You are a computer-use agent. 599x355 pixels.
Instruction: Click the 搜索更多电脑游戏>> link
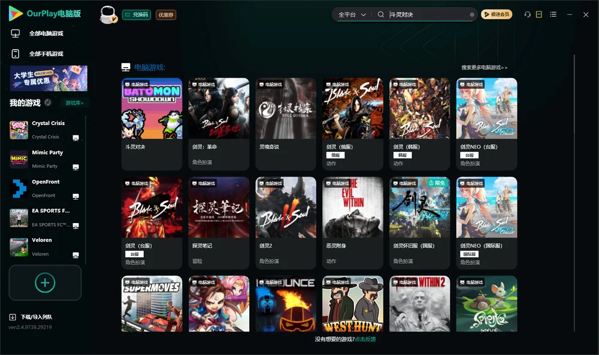click(x=485, y=68)
